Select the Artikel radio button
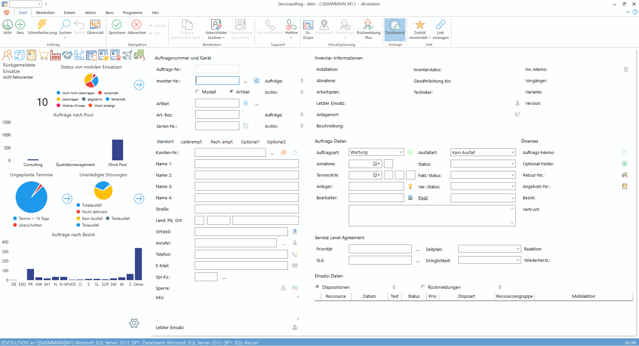Image resolution: width=639 pixels, height=346 pixels. [x=232, y=92]
